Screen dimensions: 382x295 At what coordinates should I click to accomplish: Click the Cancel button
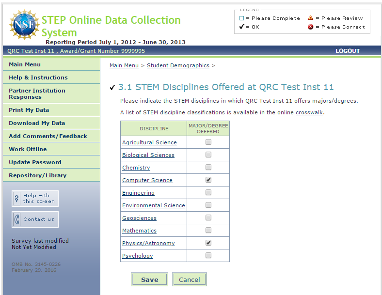pyautogui.click(x=190, y=279)
